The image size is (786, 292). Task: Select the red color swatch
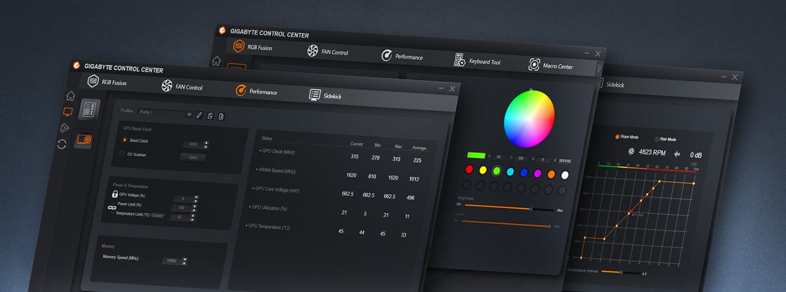(x=469, y=169)
